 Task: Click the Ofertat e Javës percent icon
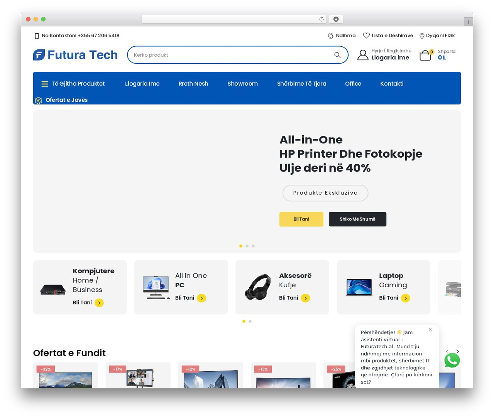coord(38,100)
